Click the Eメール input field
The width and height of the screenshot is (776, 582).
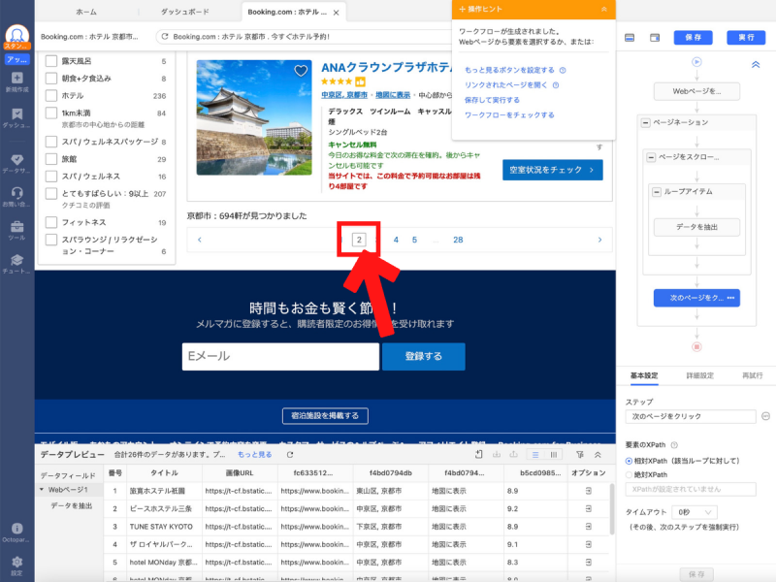click(280, 356)
